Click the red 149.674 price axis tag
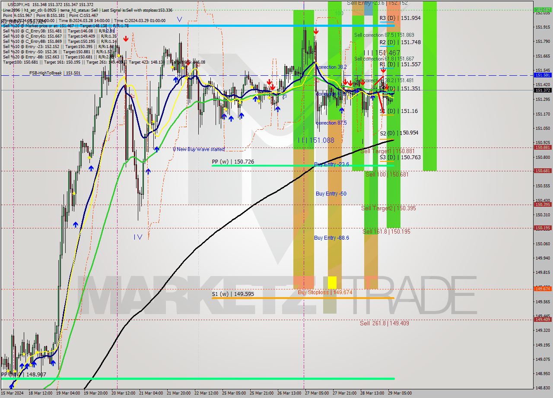Image resolution: width=553 pixels, height=398 pixels. (543, 289)
